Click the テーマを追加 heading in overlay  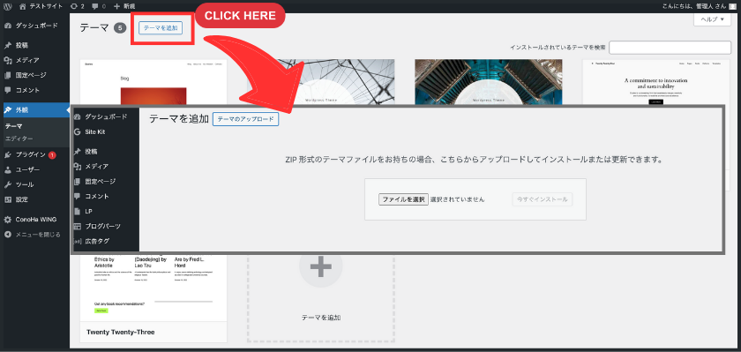click(179, 119)
